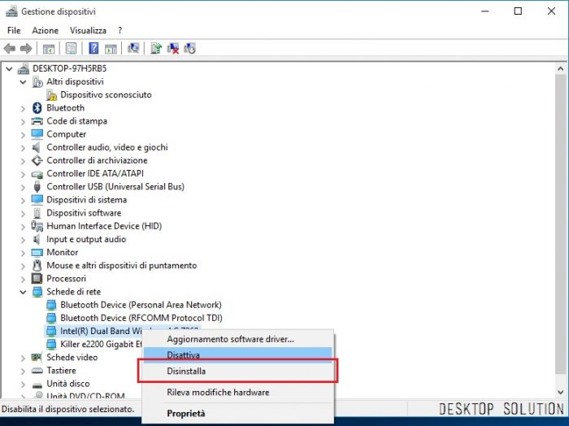Click the Human Interface Device icon
Viewport: 569px width, 426px height.
click(37, 226)
